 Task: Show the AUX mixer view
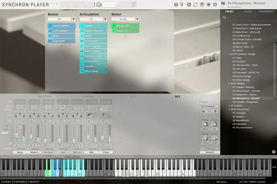[6, 129]
